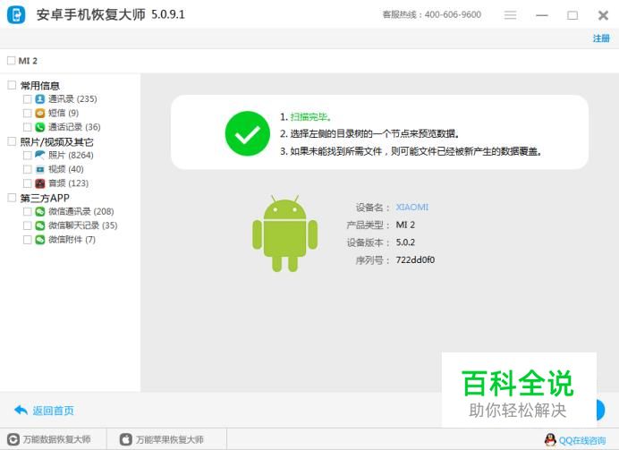
Task: Tick the 微信附件 (7) checkbox
Action: pos(27,239)
